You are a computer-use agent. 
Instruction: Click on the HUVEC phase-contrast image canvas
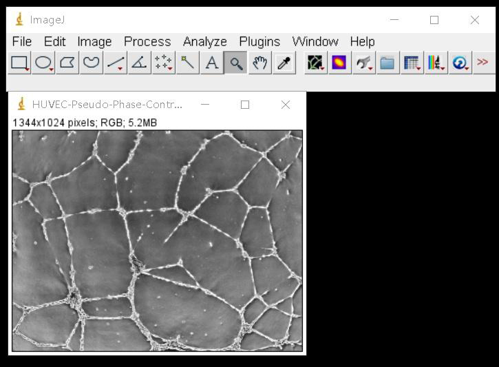click(x=157, y=240)
